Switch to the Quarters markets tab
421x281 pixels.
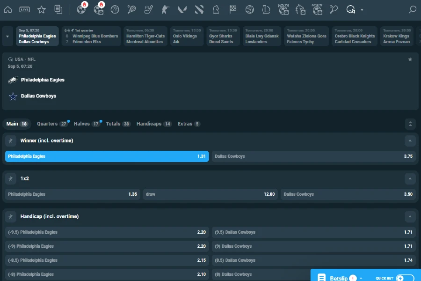coord(48,124)
